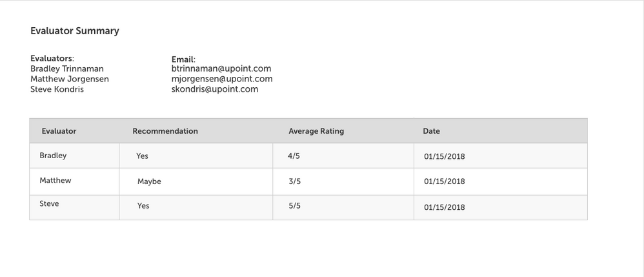Click the Date column header
644x277 pixels.
click(431, 131)
